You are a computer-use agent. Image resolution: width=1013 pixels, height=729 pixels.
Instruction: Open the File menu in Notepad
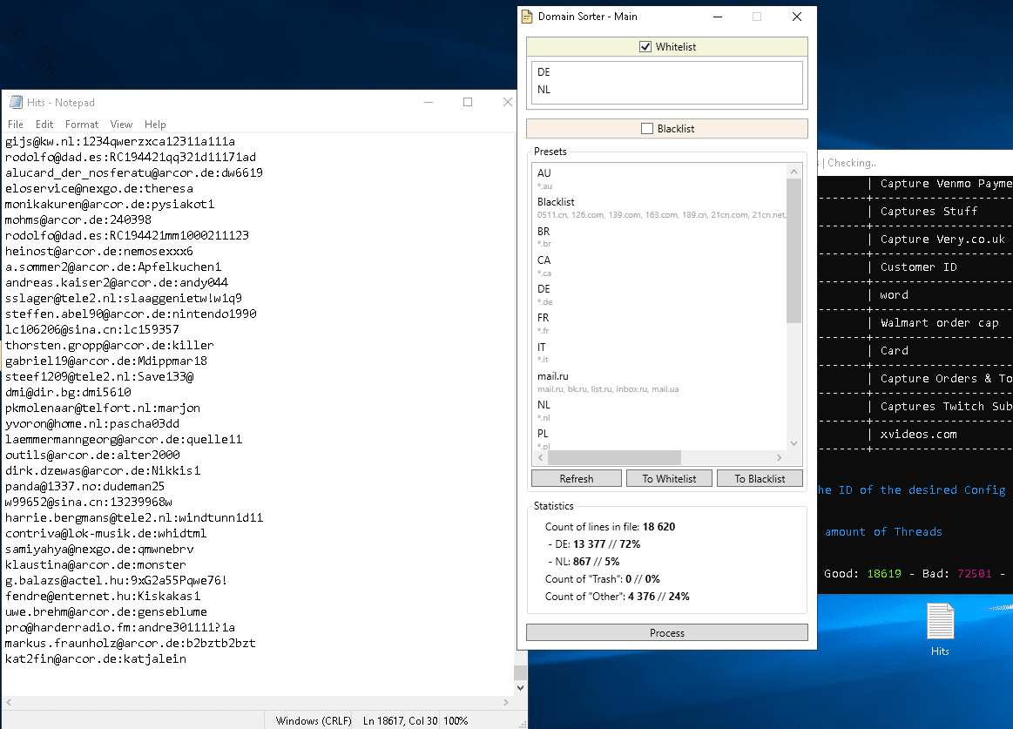pos(16,125)
